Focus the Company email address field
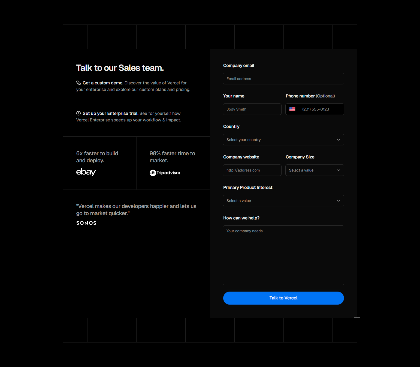The width and height of the screenshot is (420, 367). coord(283,79)
